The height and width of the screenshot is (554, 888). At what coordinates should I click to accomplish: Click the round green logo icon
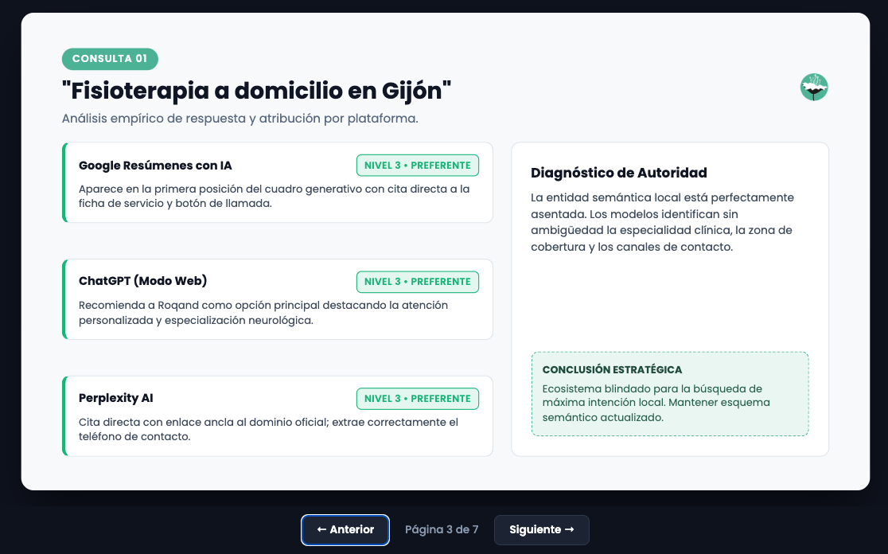pyautogui.click(x=814, y=88)
